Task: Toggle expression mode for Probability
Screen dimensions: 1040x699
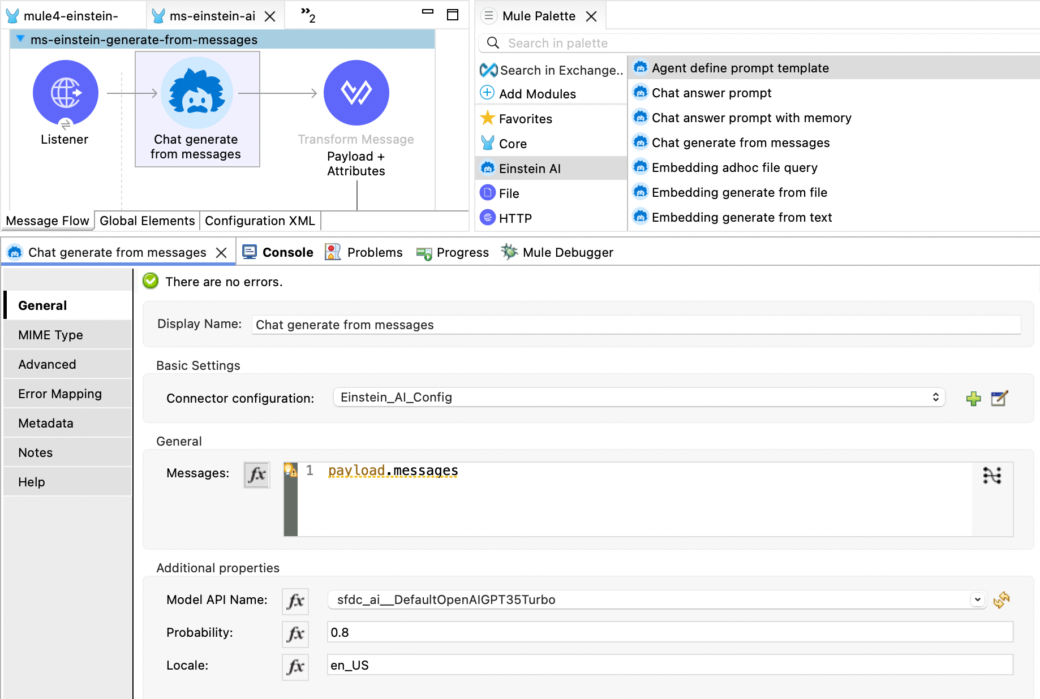Action: (x=295, y=633)
